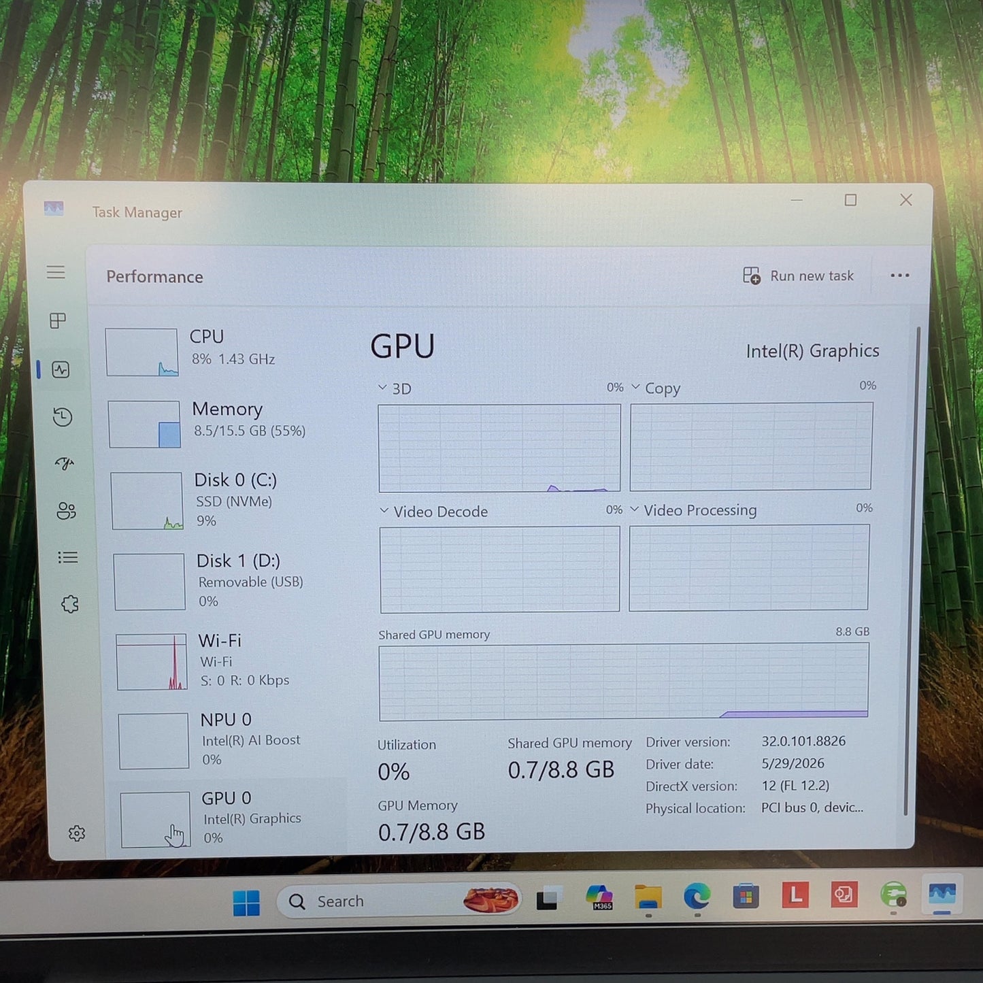
Task: Open the Startup apps sidebar icon
Action: click(65, 463)
